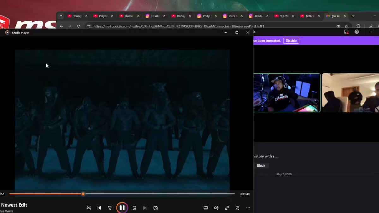Image resolution: width=379 pixels, height=213 pixels.
Task: Close the Young YouTube tab
Action: (86, 16)
